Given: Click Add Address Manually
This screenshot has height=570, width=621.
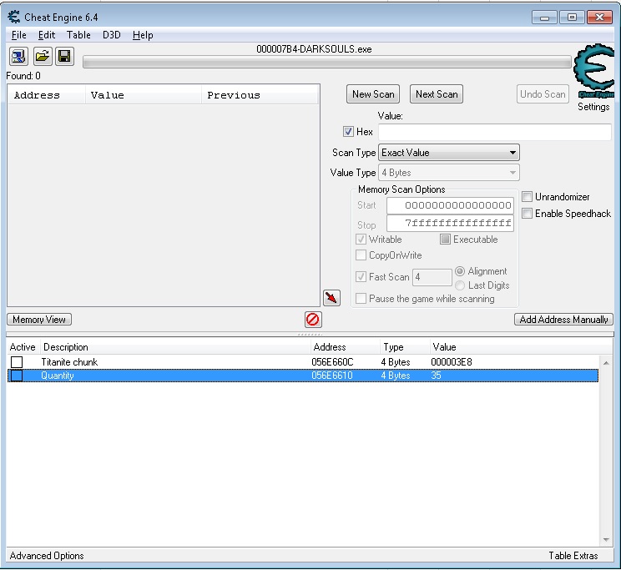Looking at the screenshot, I should 563,320.
